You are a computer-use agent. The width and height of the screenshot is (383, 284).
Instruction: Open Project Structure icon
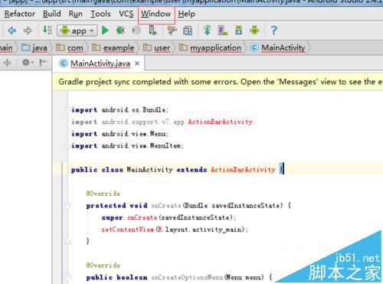[x=188, y=31]
